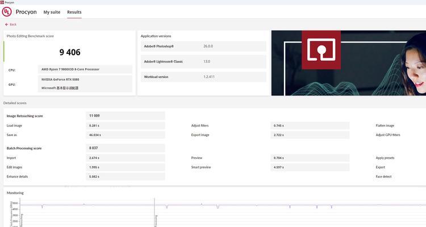
Task: Click the Adjust filters time 0.745 s
Action: point(279,126)
